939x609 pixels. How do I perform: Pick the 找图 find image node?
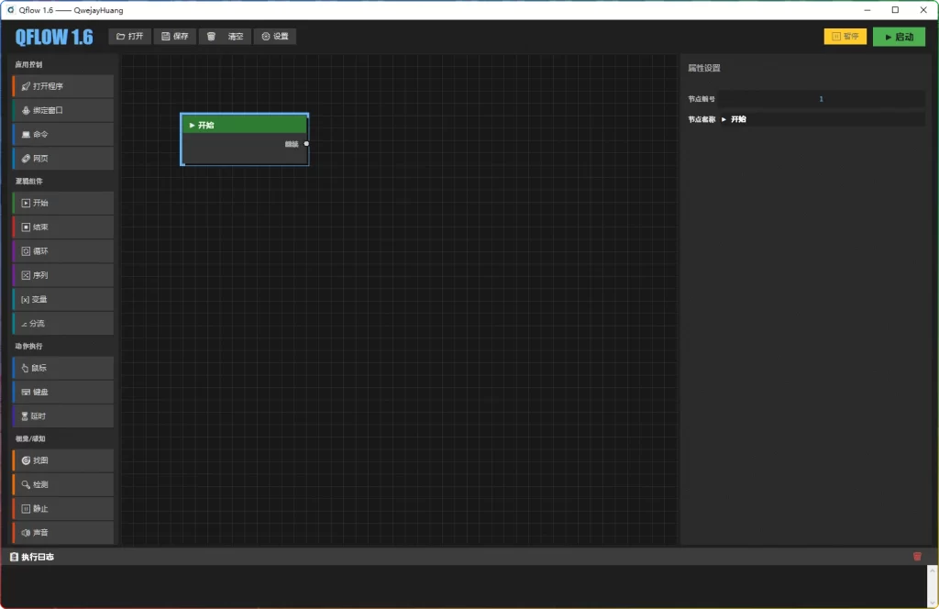point(63,460)
